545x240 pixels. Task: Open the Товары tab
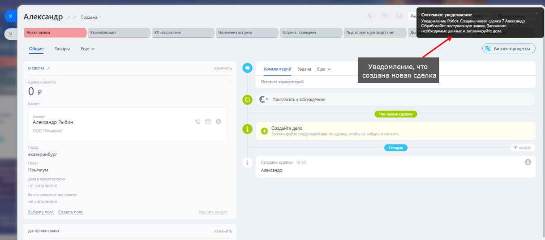pyautogui.click(x=62, y=49)
